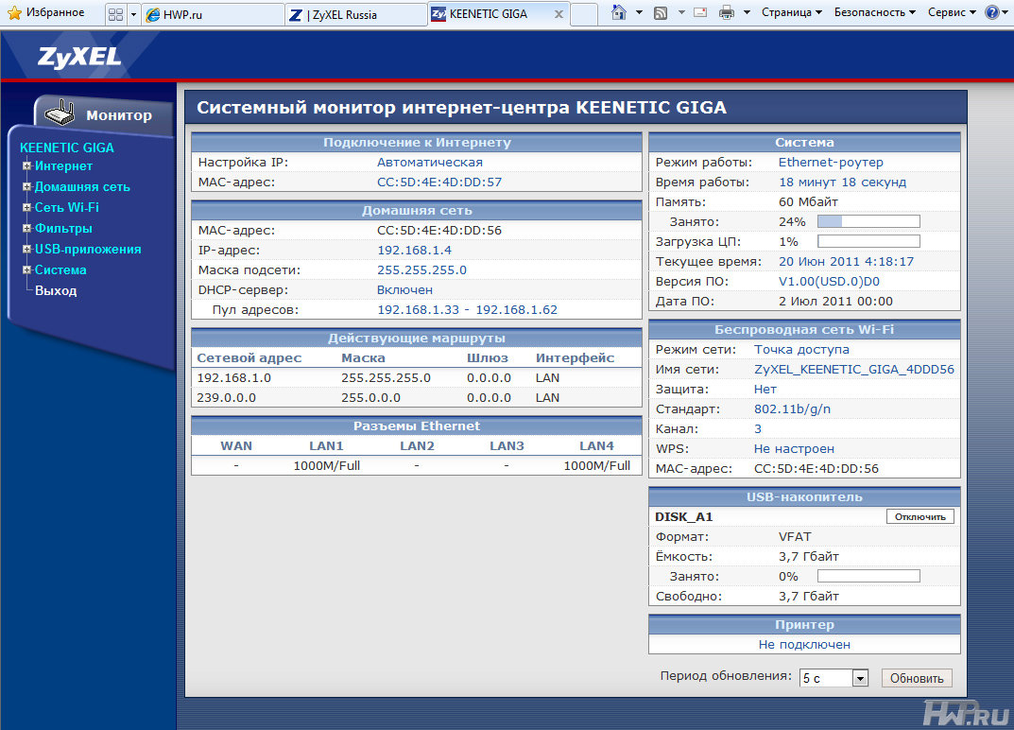Switch to the ZyXEL Russia tab
Screen dimensions: 1014x730
355,15
